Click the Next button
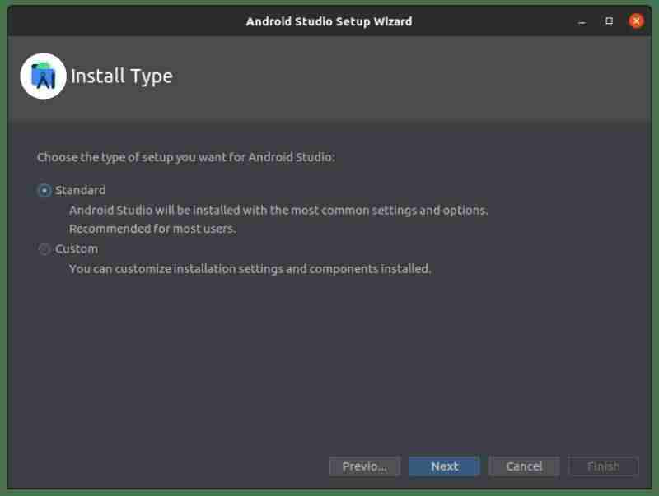 [444, 466]
